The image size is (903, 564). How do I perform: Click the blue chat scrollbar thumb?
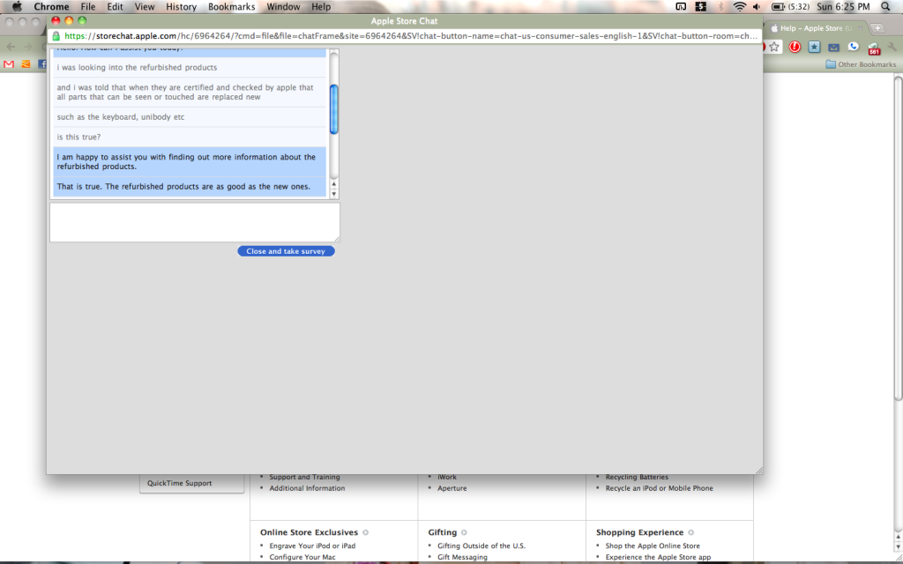(x=334, y=109)
